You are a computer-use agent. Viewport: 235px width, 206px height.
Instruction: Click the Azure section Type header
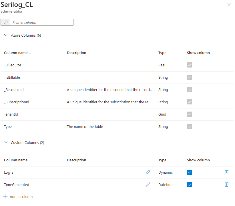point(162,53)
